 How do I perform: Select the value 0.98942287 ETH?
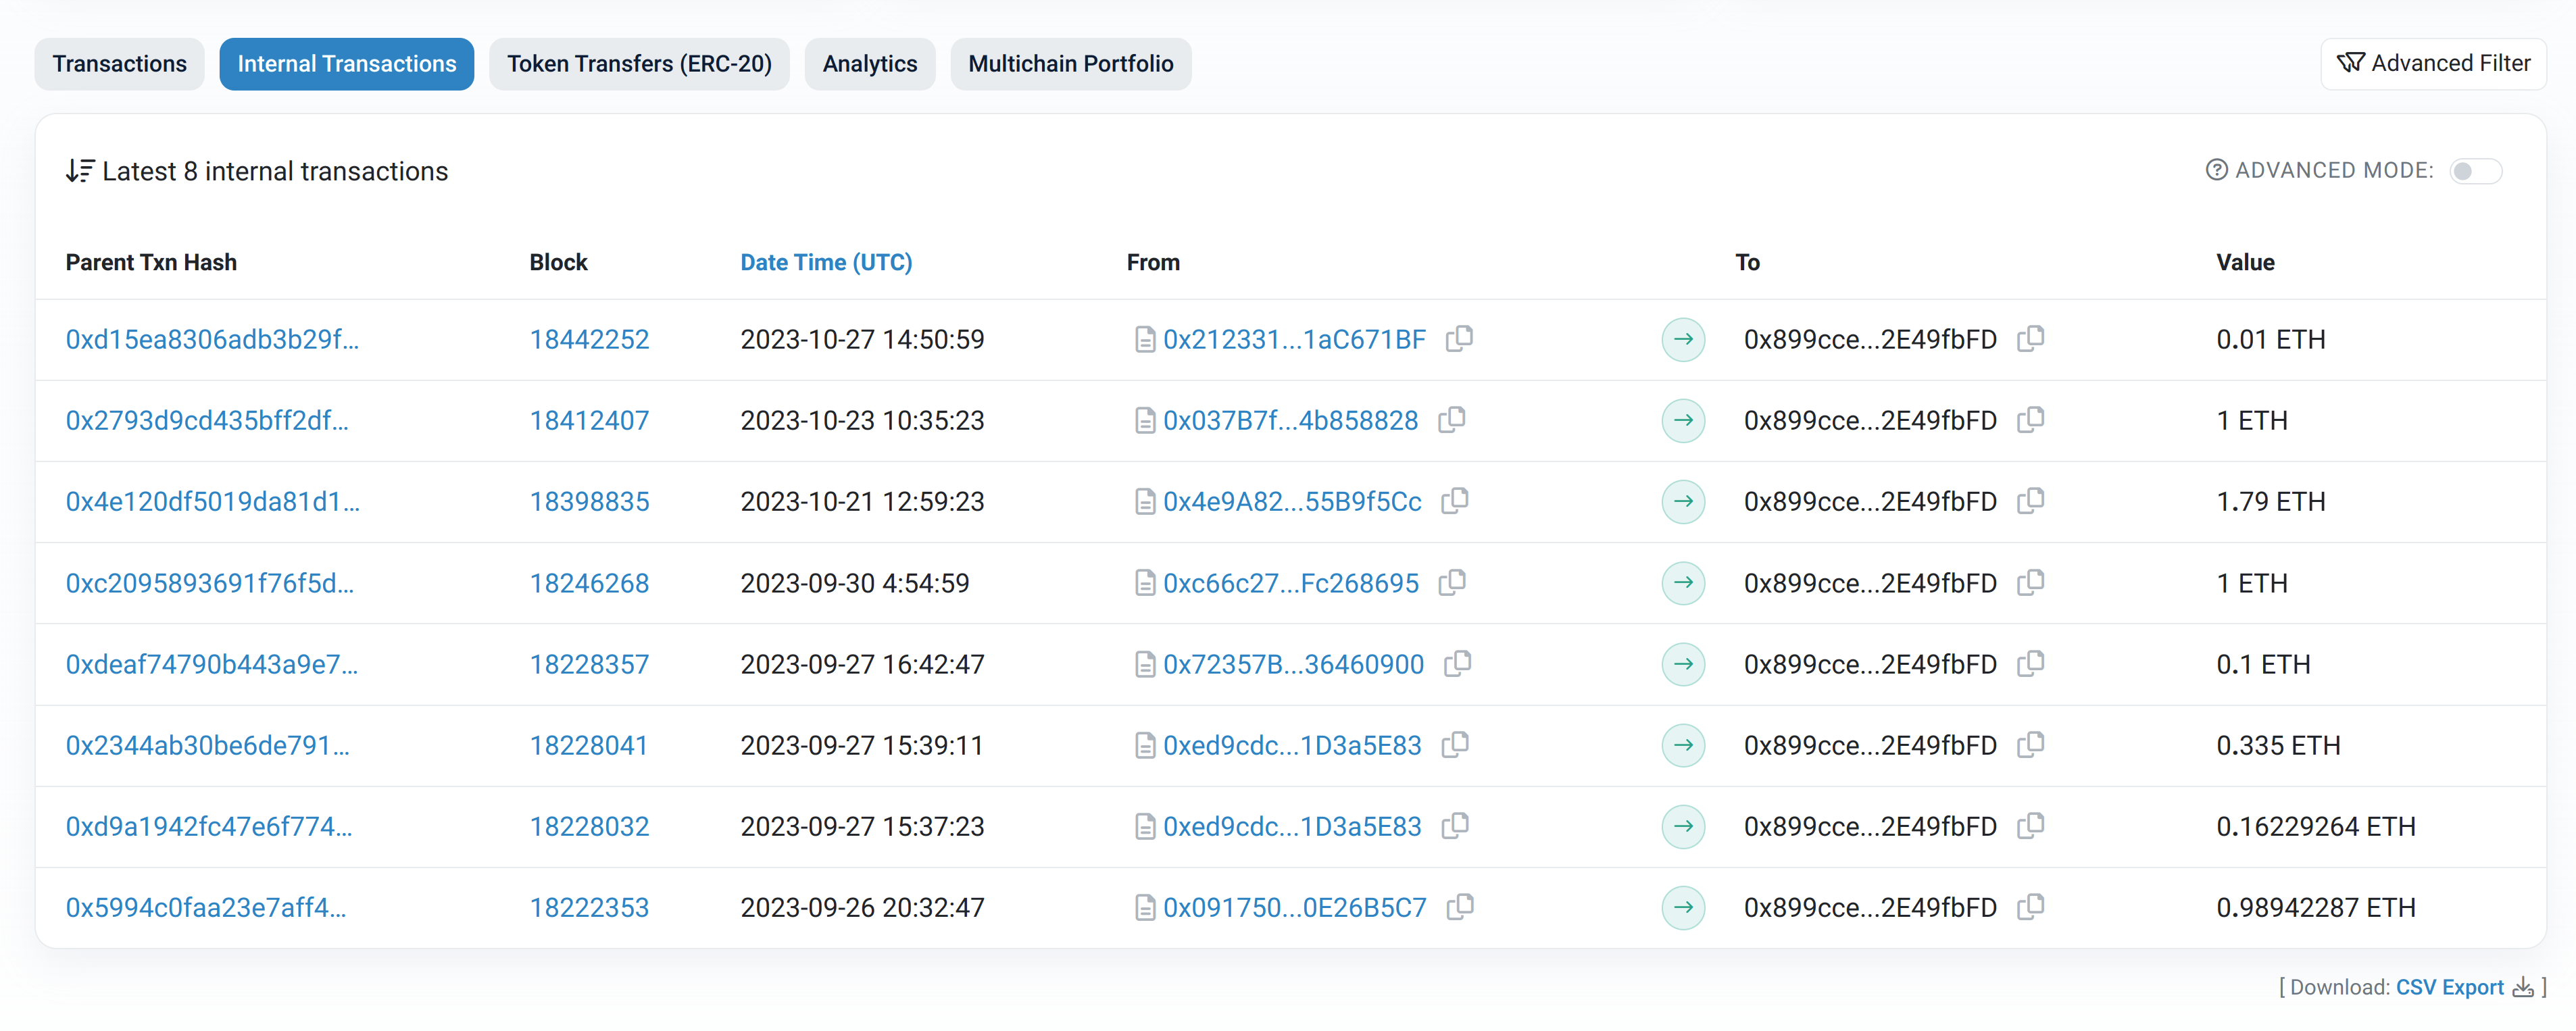point(2315,907)
